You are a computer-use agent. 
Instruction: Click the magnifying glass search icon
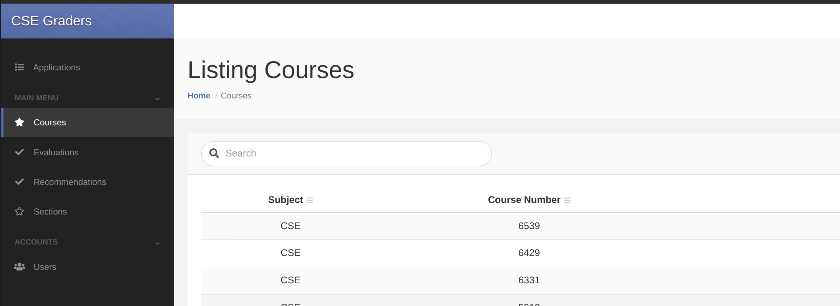(x=214, y=153)
